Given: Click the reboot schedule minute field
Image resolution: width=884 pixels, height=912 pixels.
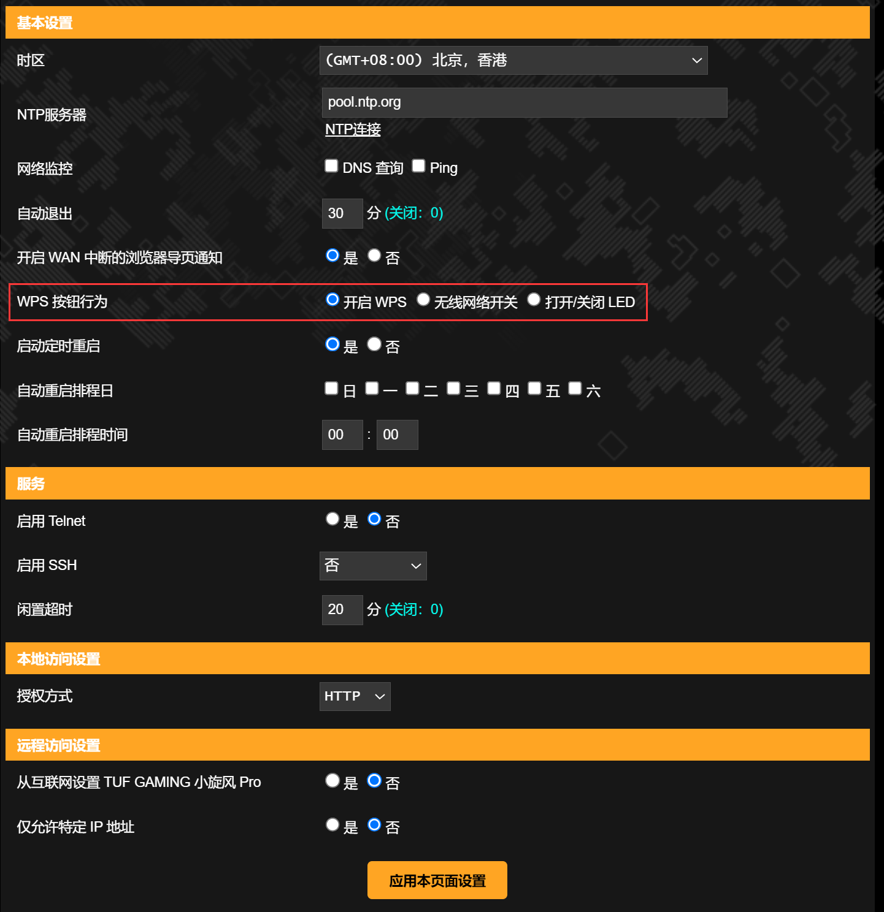Looking at the screenshot, I should tap(398, 435).
